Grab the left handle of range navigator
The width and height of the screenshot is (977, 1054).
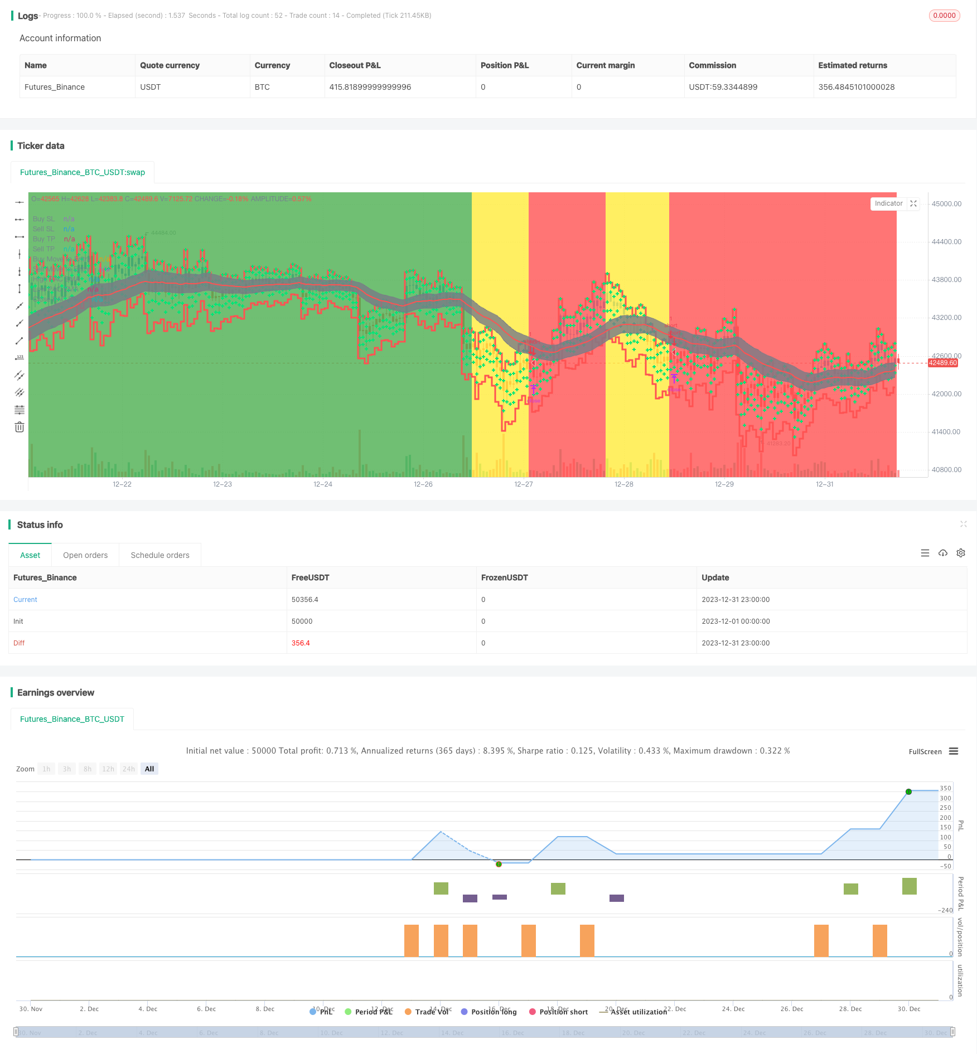pos(16,1032)
